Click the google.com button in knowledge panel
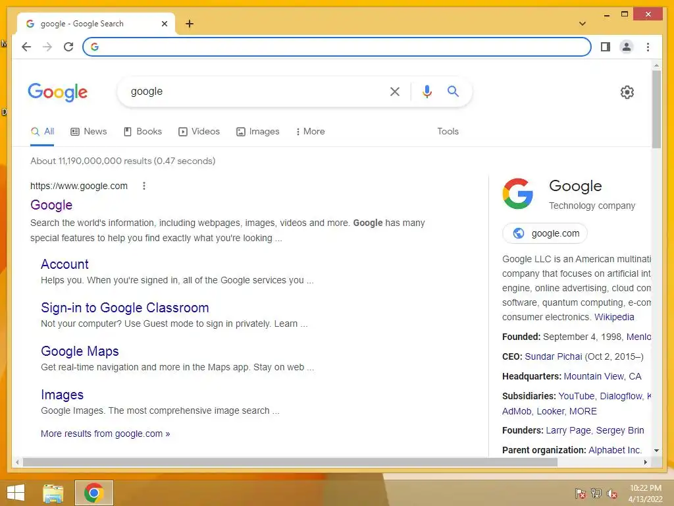Viewport: 674px width, 506px height. 544,233
